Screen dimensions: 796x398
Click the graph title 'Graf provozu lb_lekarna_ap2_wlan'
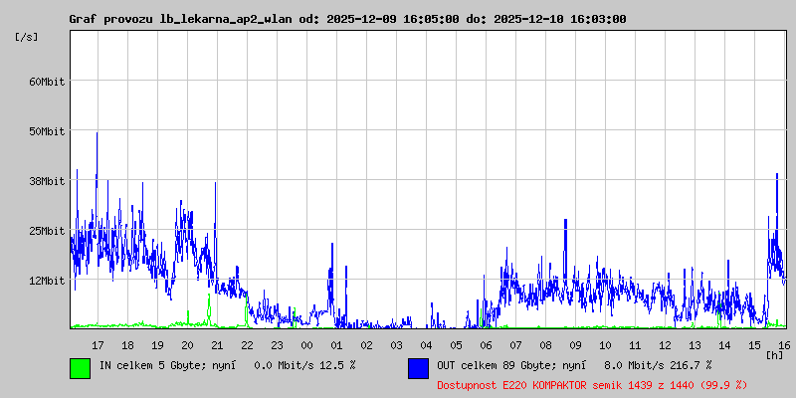tap(180, 19)
